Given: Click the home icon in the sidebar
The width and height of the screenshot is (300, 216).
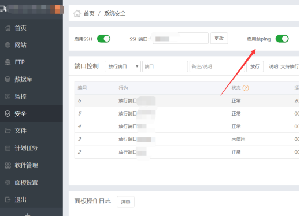Looking at the screenshot, I should pos(8,28).
